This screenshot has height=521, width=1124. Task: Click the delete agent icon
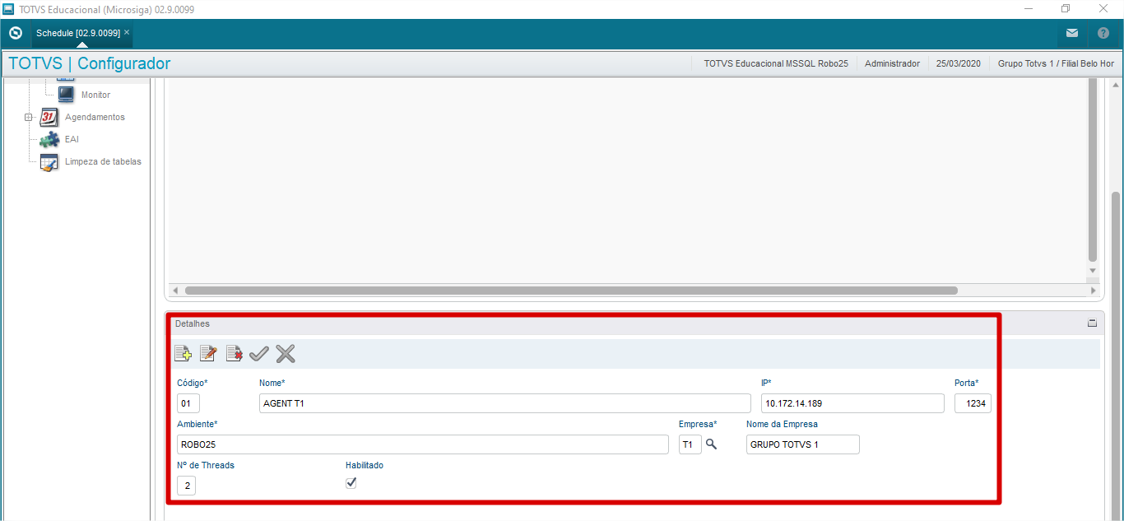234,354
